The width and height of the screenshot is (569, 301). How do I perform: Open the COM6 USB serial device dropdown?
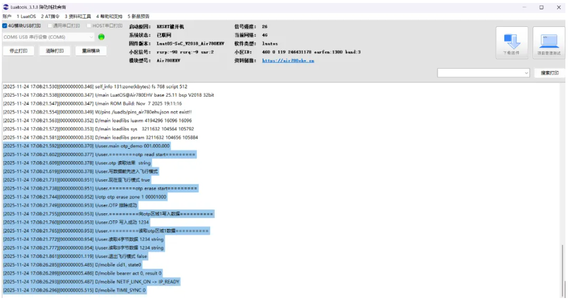[48, 37]
